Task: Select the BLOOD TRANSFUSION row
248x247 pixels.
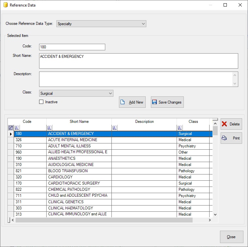Action: click(110, 171)
